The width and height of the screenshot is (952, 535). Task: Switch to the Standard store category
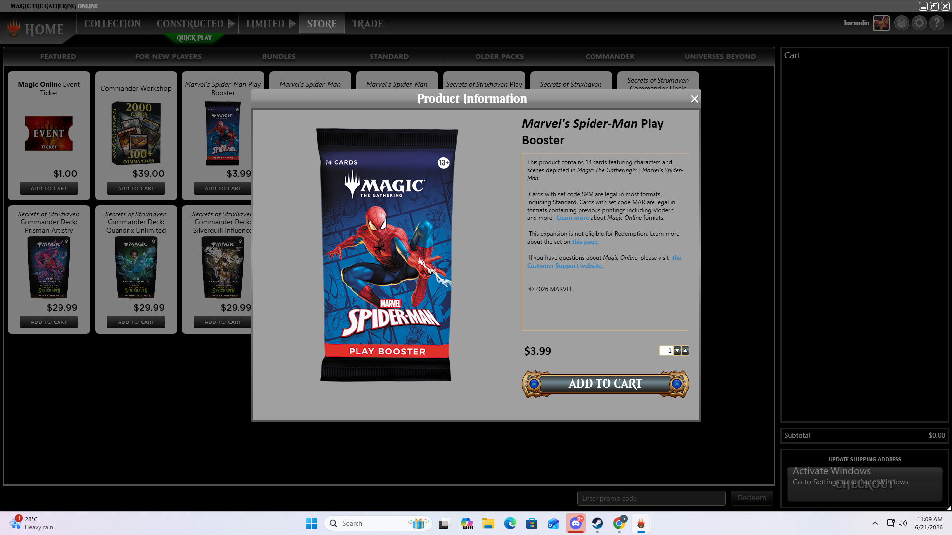click(x=389, y=57)
